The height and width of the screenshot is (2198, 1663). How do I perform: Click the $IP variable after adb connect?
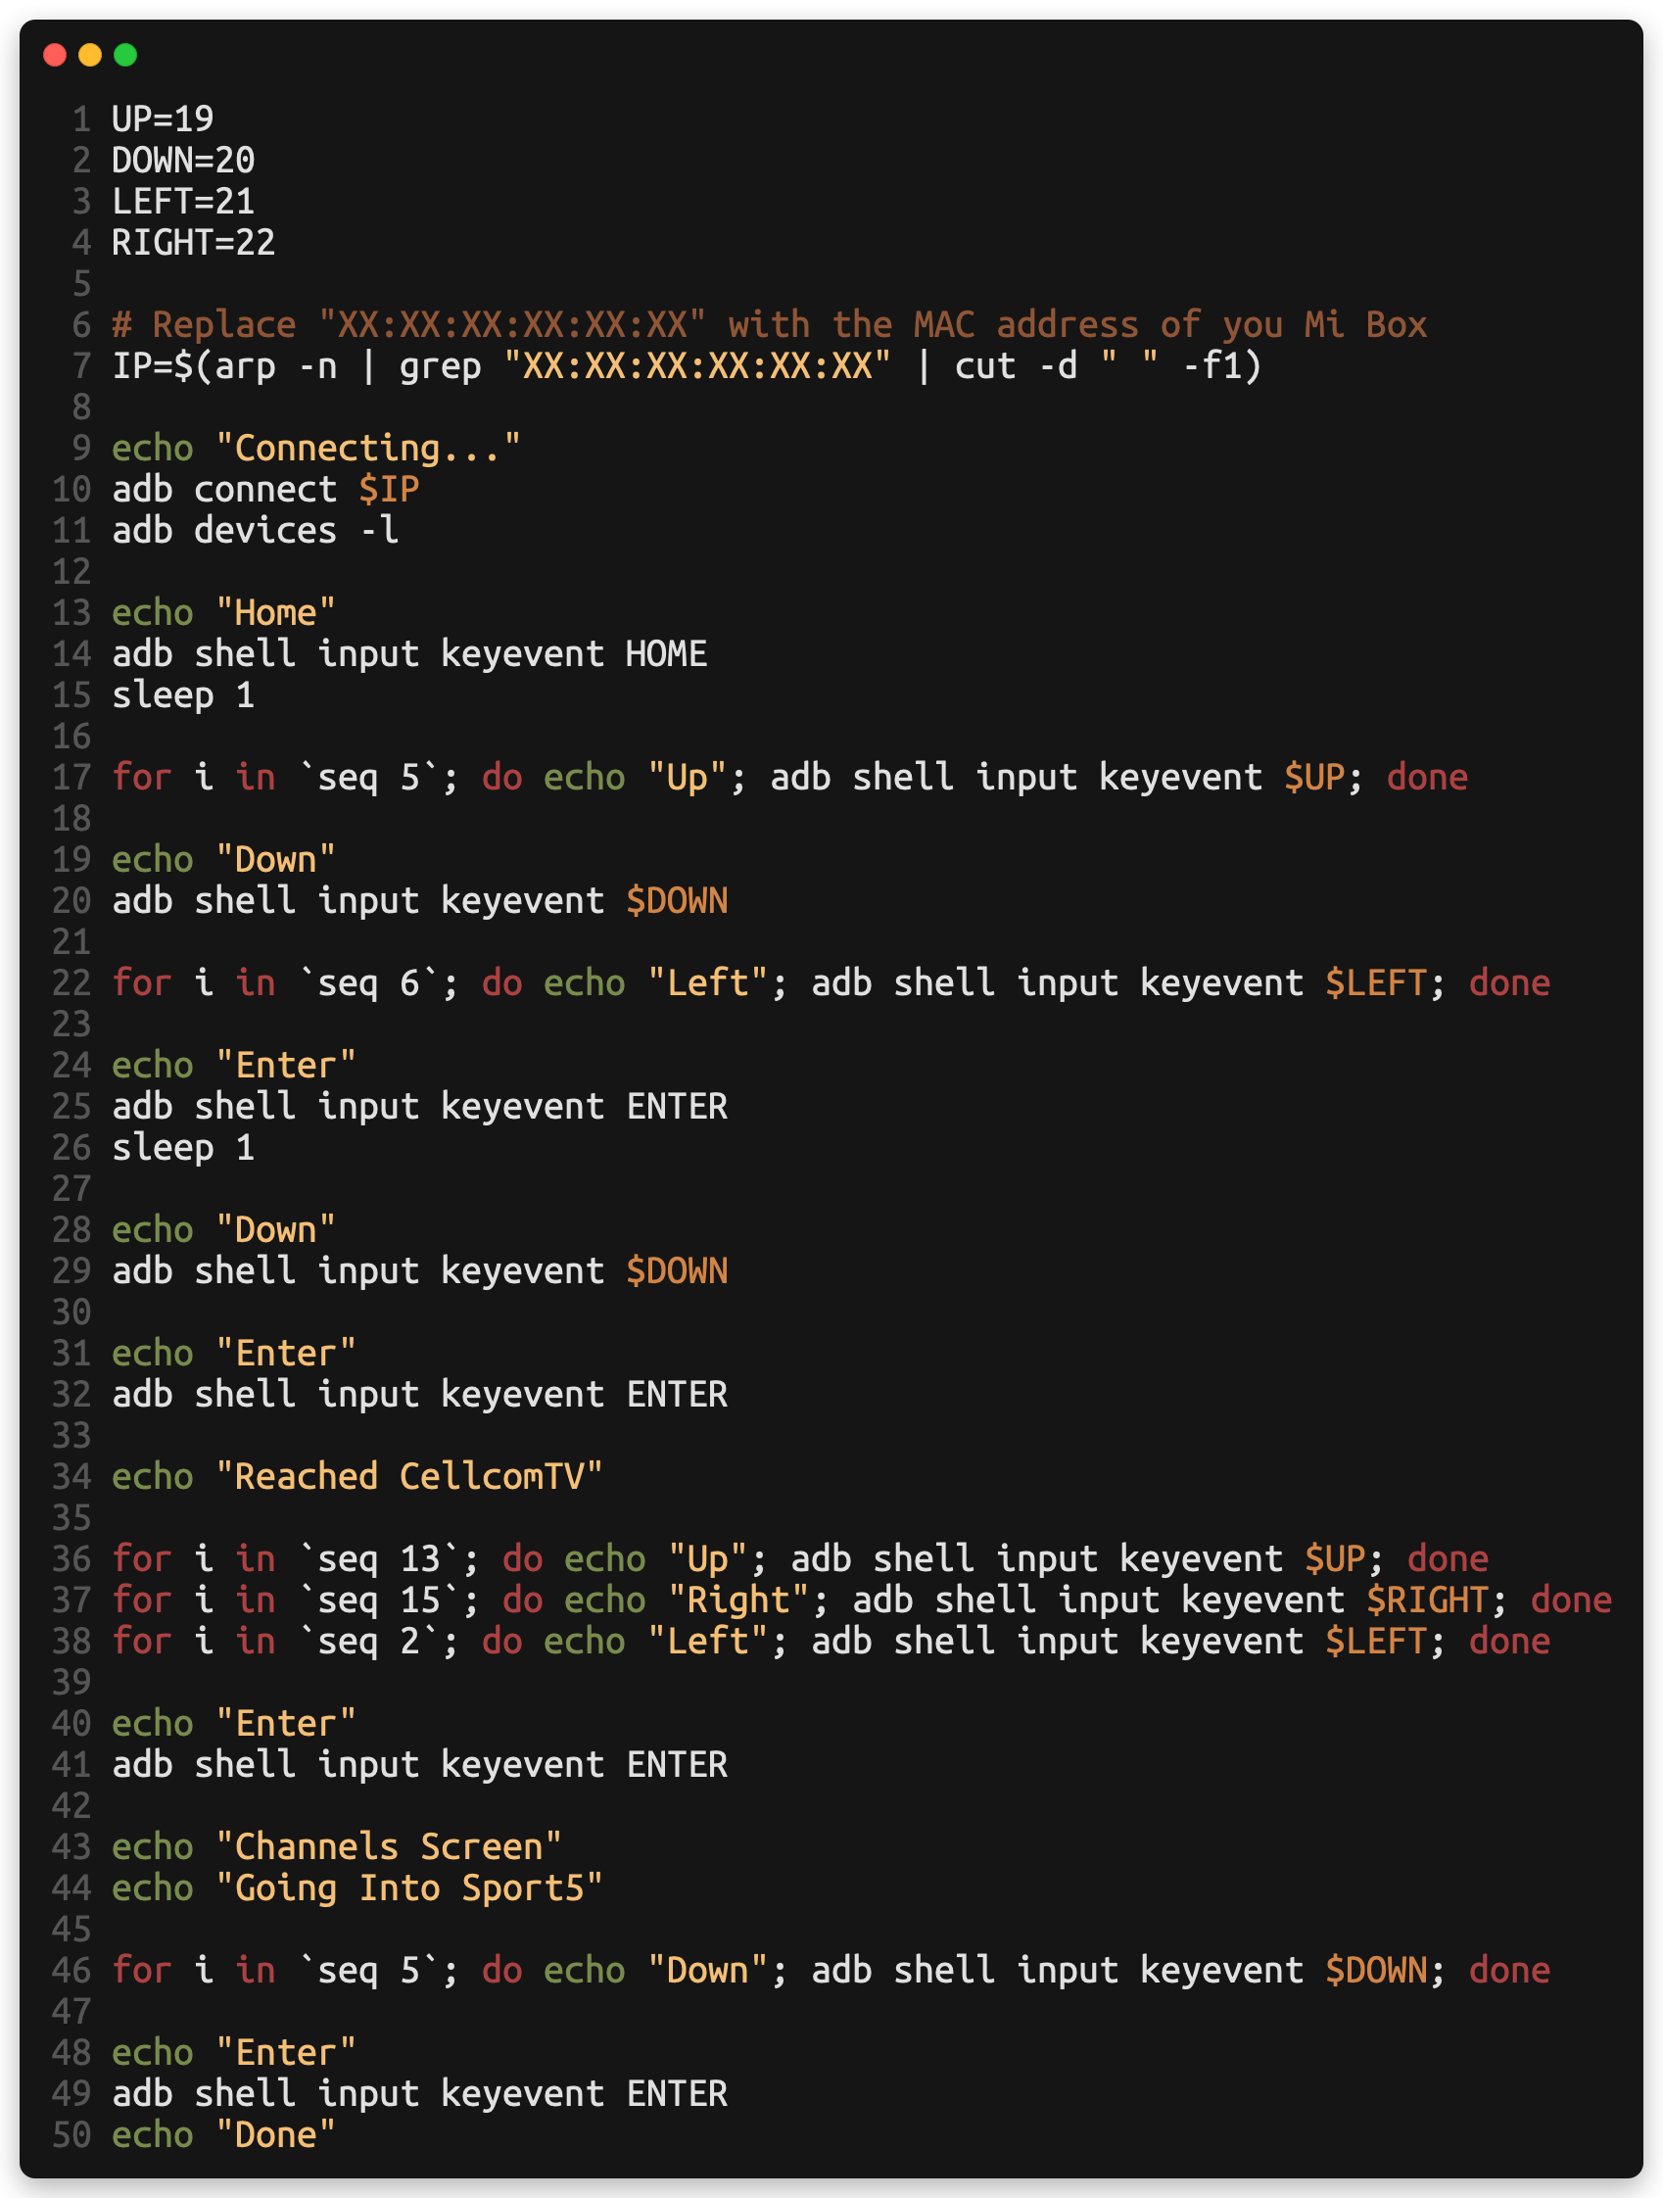[x=390, y=489]
